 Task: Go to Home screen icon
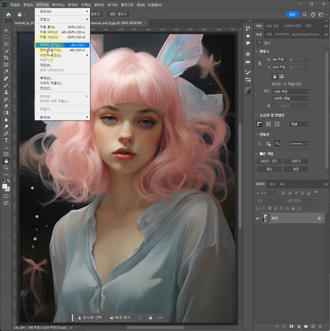pyautogui.click(x=8, y=15)
